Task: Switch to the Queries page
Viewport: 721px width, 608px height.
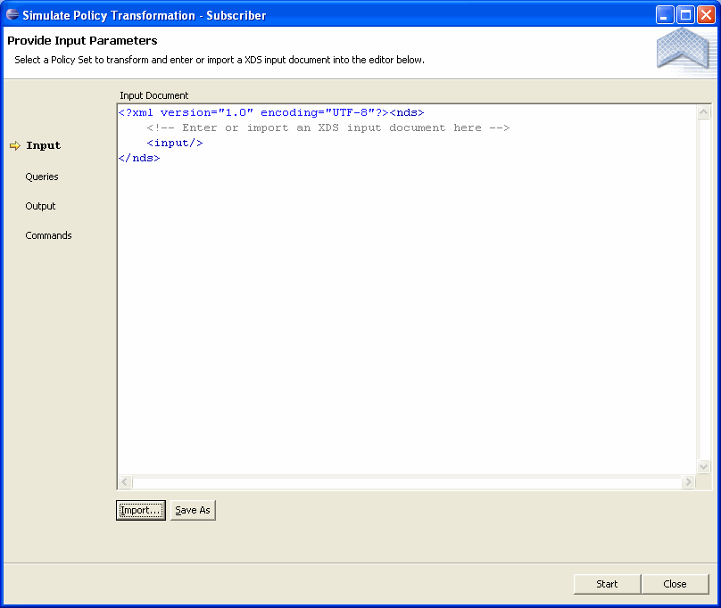Action: [x=42, y=177]
